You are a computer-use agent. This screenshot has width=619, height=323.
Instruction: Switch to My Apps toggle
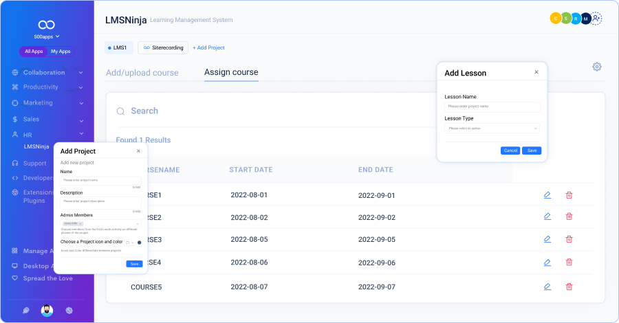(x=61, y=52)
